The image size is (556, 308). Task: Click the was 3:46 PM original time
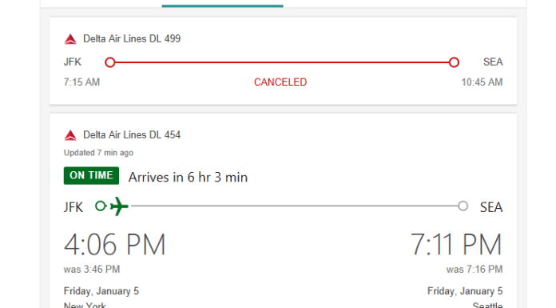[92, 270]
